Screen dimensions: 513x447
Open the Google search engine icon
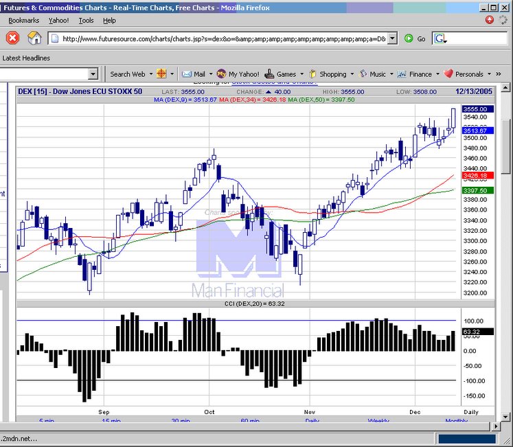[440, 38]
